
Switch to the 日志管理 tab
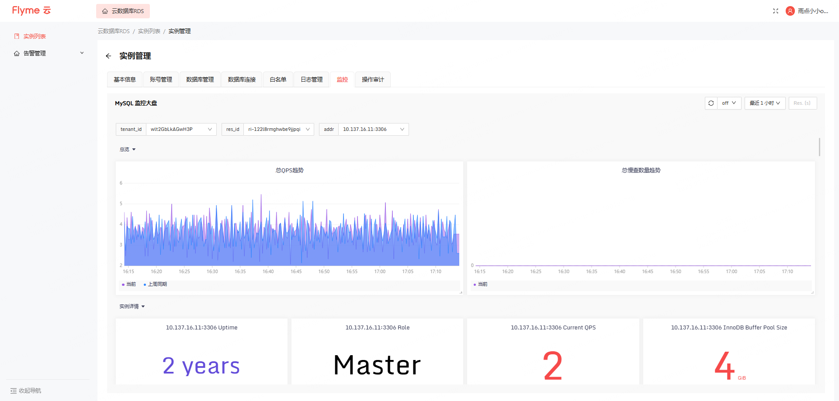pyautogui.click(x=312, y=79)
